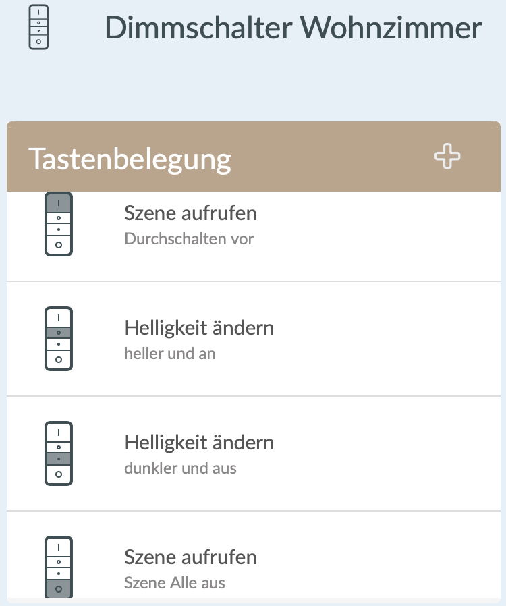Open Helligkeit ändern above heller und an
Image resolution: width=506 pixels, height=606 pixels.
click(x=199, y=329)
